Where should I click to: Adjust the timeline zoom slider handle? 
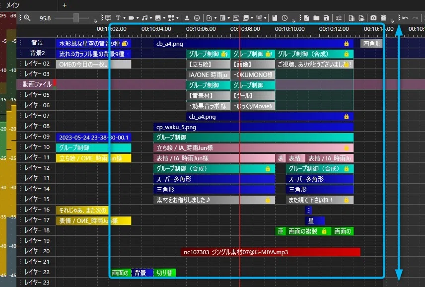76,18
